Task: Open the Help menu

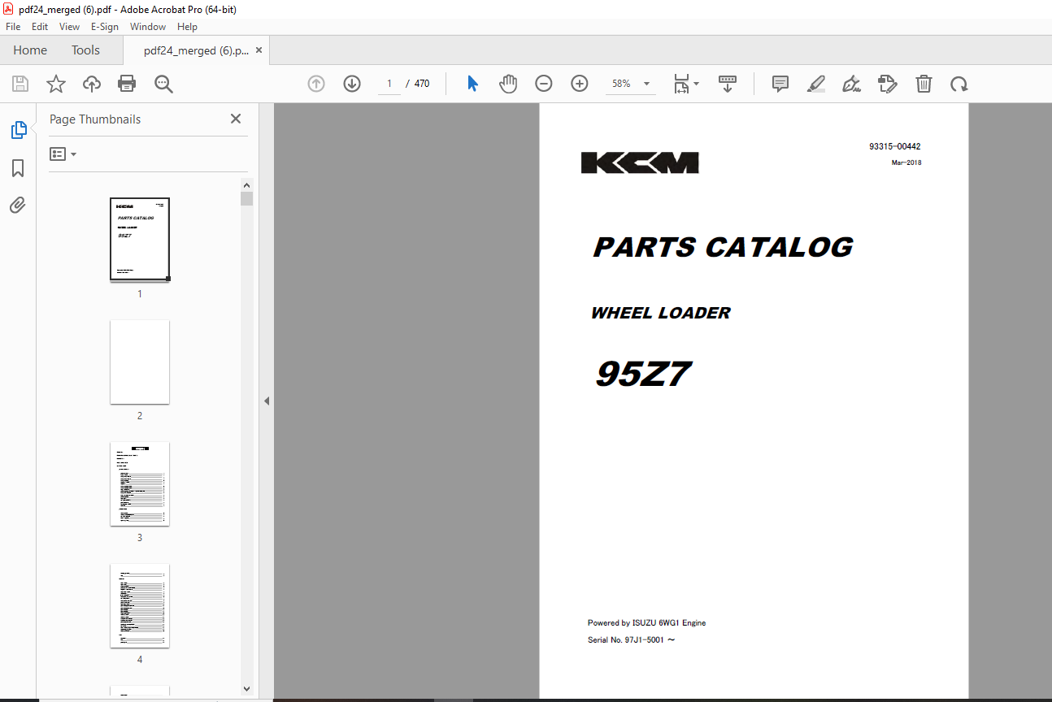Action: pyautogui.click(x=187, y=27)
